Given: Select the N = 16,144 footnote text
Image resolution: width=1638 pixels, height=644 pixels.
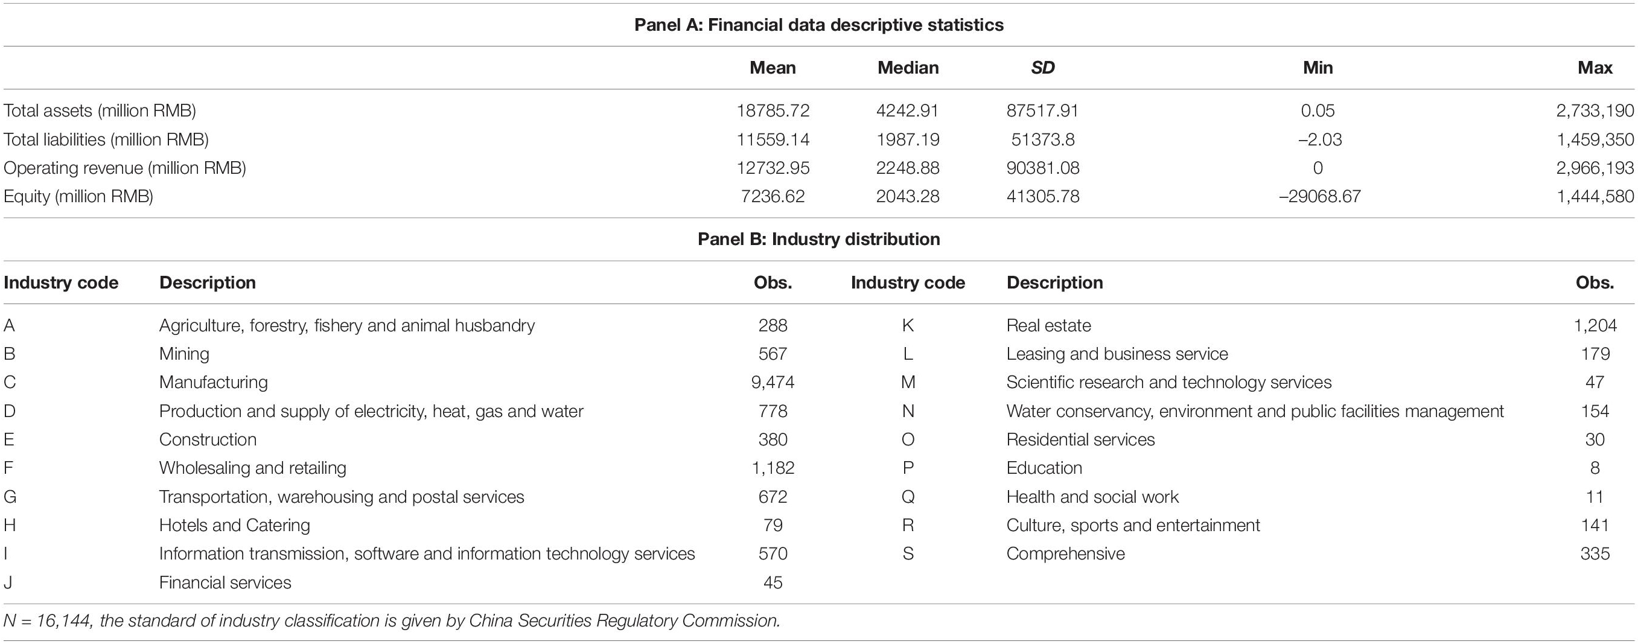Looking at the screenshot, I should (x=392, y=620).
